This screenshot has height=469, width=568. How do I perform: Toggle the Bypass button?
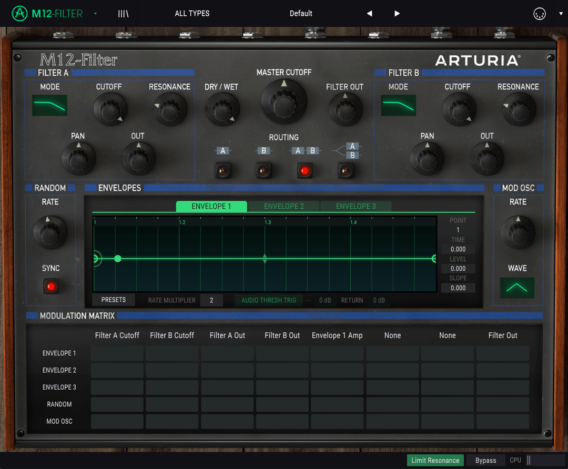[485, 460]
